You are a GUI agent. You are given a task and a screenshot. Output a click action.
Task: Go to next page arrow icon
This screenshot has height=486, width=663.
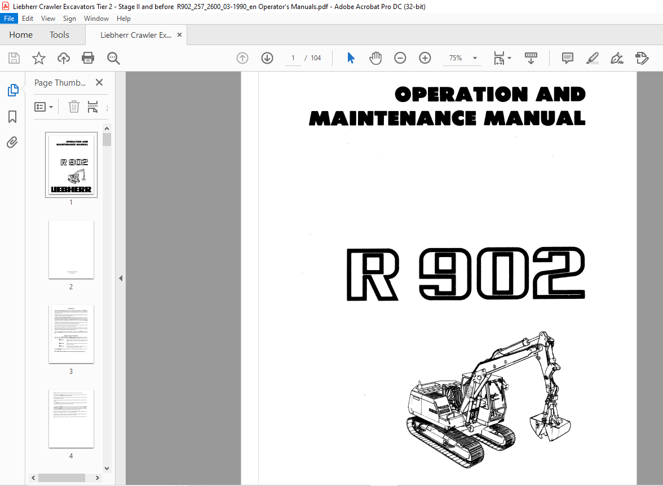coord(267,58)
